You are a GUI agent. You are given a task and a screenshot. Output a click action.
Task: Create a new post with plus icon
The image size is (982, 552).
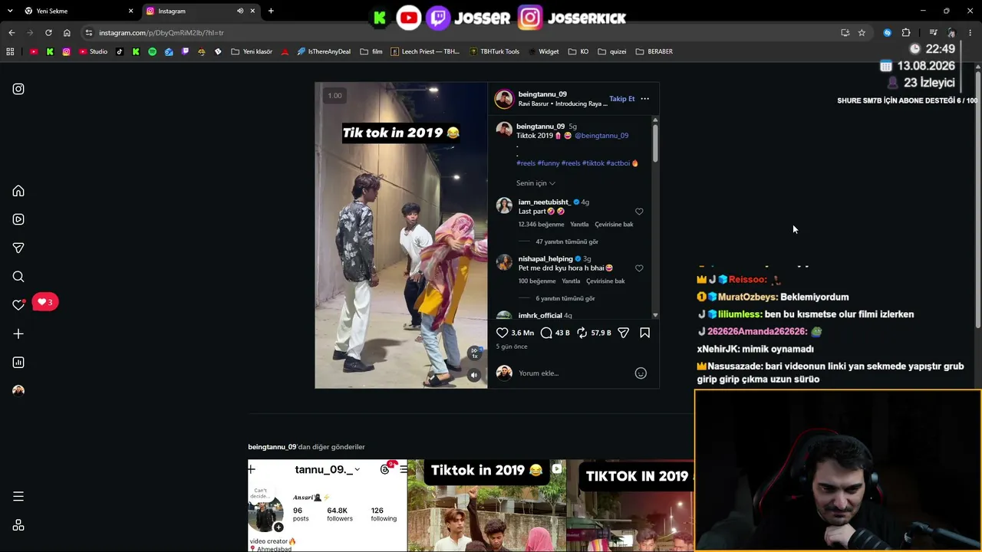point(18,333)
